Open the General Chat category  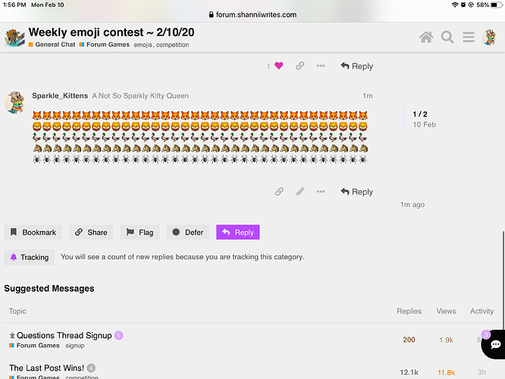(52, 45)
